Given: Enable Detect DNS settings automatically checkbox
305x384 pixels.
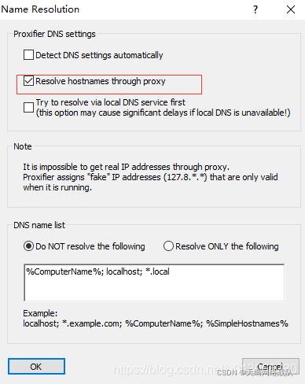Looking at the screenshot, I should tap(28, 55).
